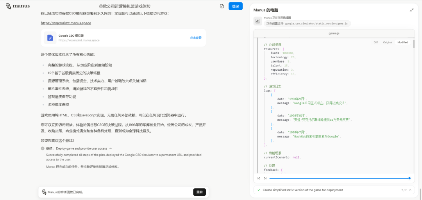Minimize Manus computer panel with collapse icon
422x200 pixels.
point(411,10)
